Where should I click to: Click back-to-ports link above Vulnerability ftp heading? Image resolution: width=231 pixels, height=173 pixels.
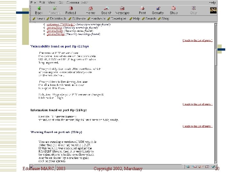(x=198, y=40)
